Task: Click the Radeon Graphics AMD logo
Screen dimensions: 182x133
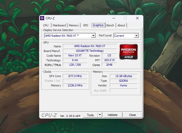Action: [x=129, y=52]
